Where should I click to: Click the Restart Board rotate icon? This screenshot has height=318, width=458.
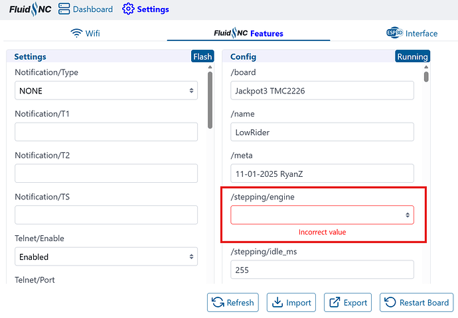pyautogui.click(x=390, y=302)
